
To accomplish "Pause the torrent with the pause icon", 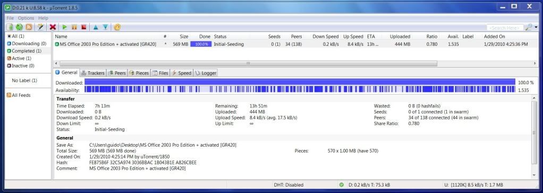I will (74, 27).
